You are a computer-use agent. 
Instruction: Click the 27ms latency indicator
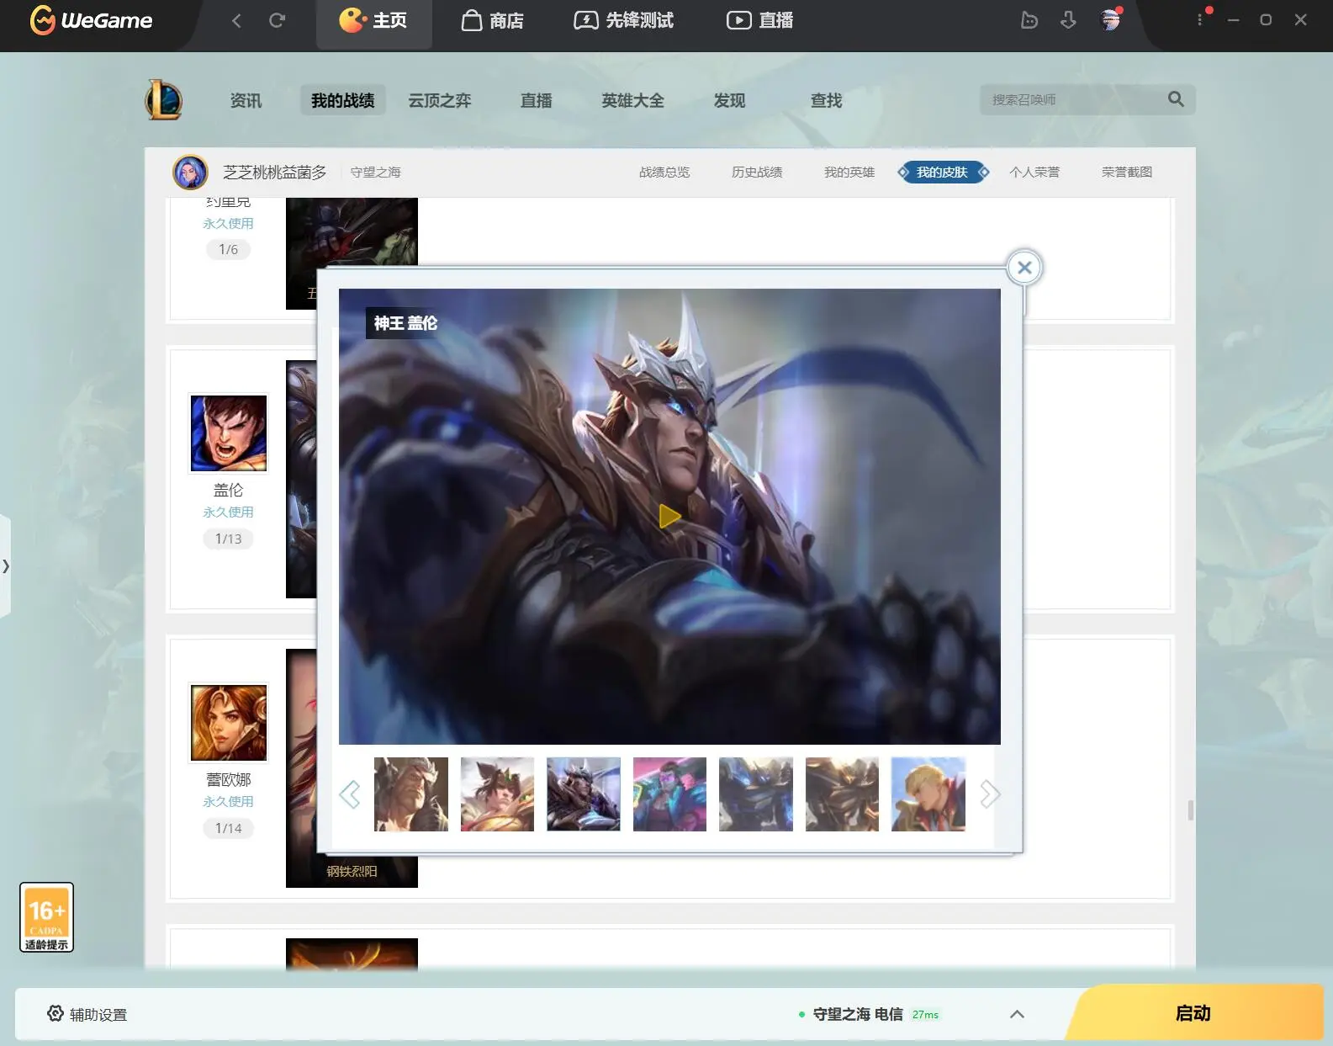925,1014
